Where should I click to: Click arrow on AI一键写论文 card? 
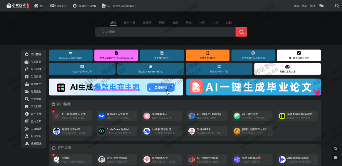pyautogui.click(x=270, y=115)
